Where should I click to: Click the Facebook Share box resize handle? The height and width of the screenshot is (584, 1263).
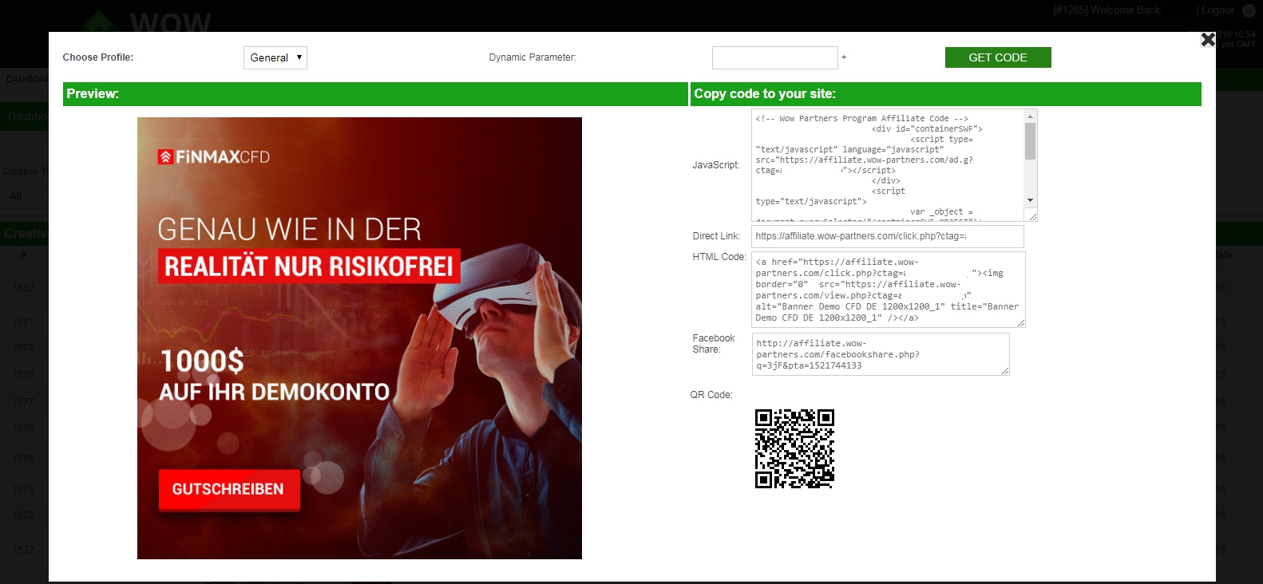1004,370
